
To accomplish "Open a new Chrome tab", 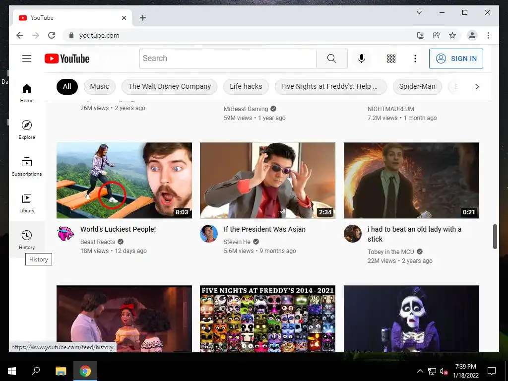I will coord(142,18).
